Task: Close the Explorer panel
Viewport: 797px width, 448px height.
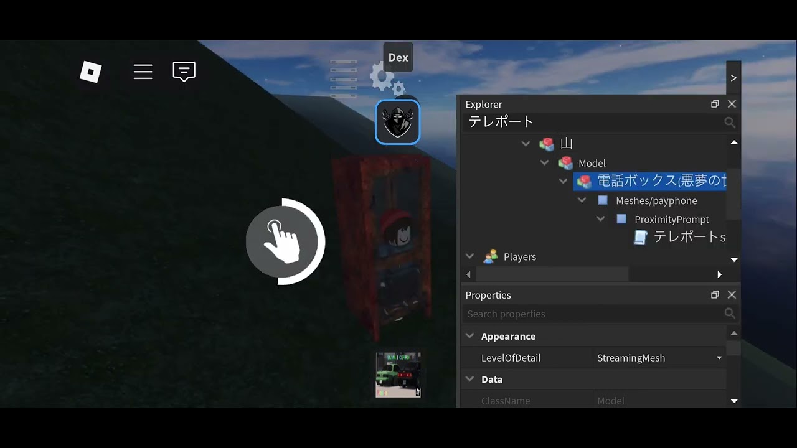Action: tap(732, 104)
